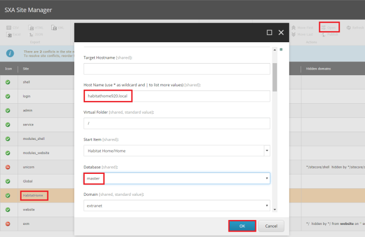Click the green status icon for Global site
The width and height of the screenshot is (365, 237).
(x=8, y=181)
